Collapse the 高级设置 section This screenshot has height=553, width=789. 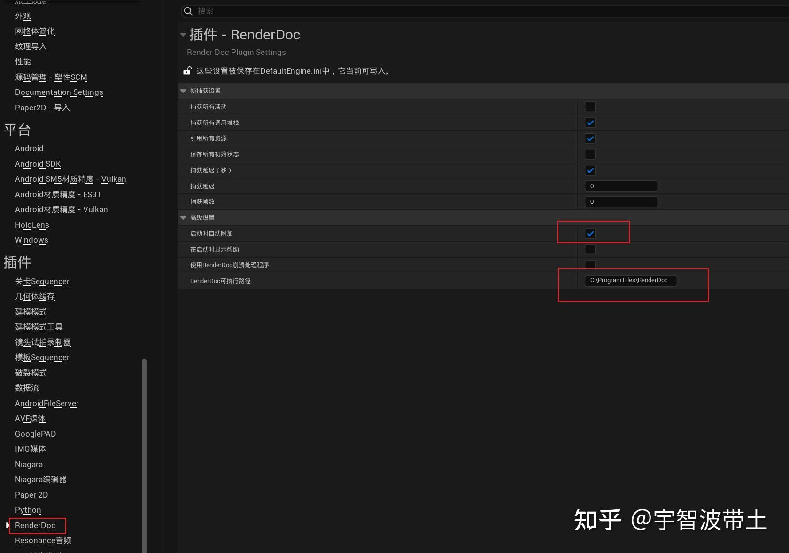point(183,217)
